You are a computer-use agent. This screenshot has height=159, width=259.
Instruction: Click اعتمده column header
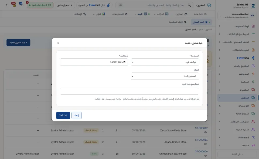pos(36,75)
